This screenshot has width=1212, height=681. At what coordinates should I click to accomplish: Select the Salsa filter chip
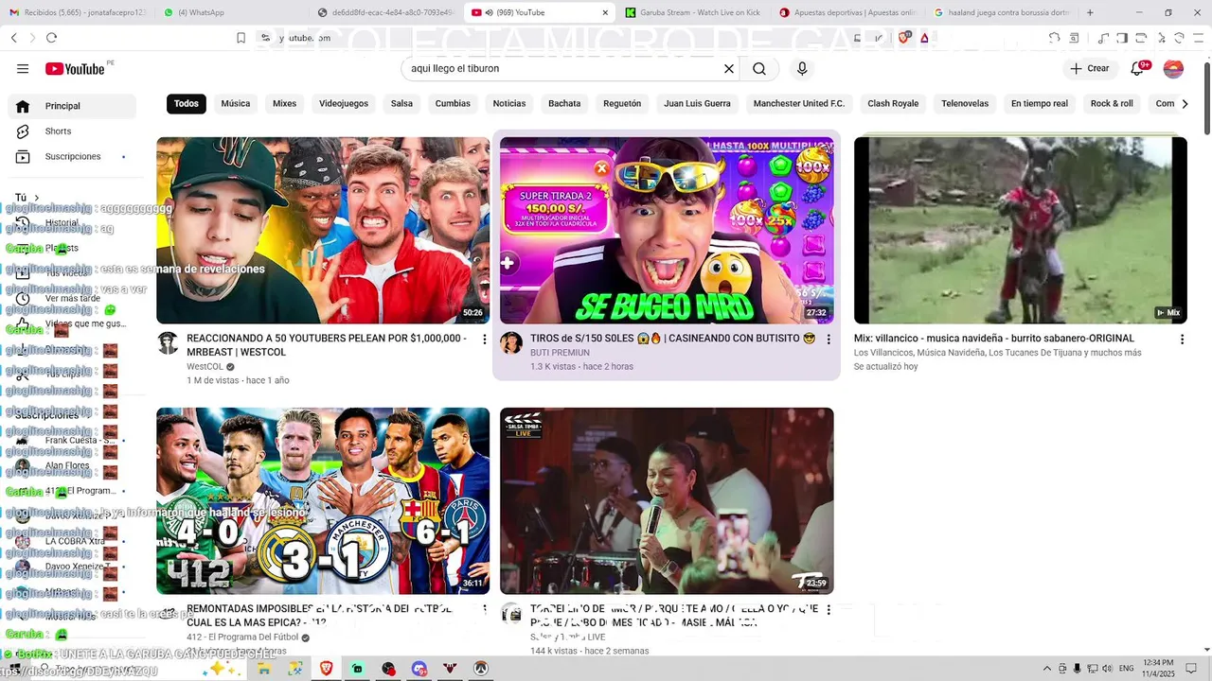[x=402, y=104]
